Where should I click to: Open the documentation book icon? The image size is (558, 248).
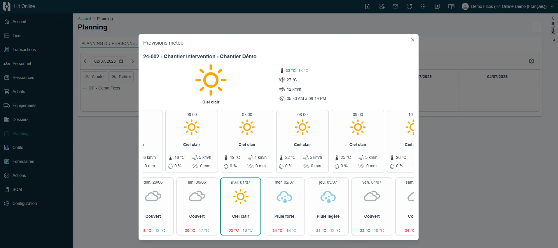(x=451, y=6)
